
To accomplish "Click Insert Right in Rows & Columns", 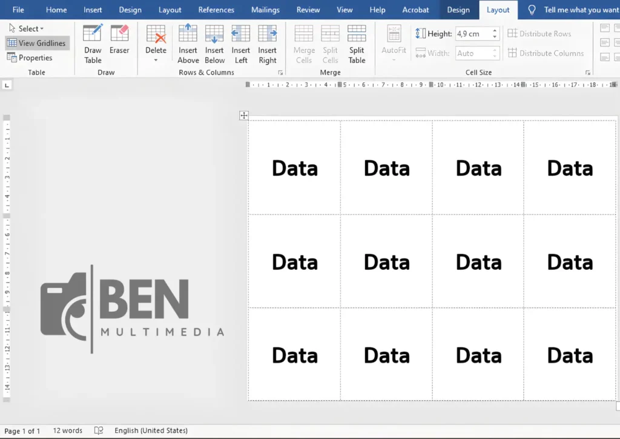I will pos(267,42).
